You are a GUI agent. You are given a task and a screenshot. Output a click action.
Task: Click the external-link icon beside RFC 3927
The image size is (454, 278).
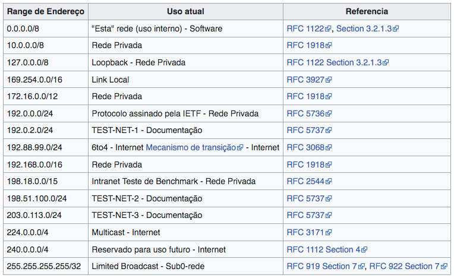pyautogui.click(x=329, y=80)
